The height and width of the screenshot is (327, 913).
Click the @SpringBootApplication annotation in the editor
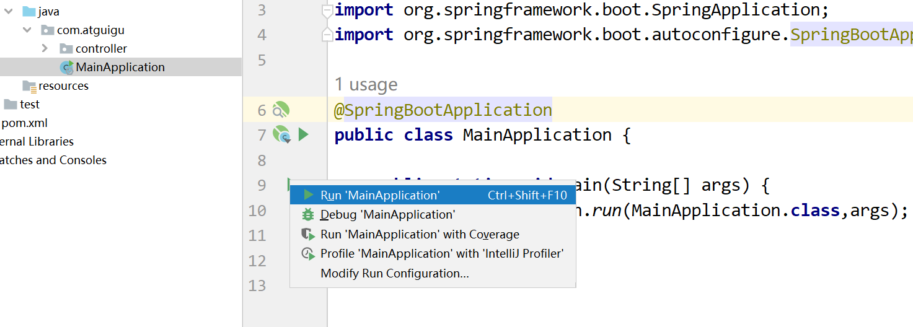[443, 110]
